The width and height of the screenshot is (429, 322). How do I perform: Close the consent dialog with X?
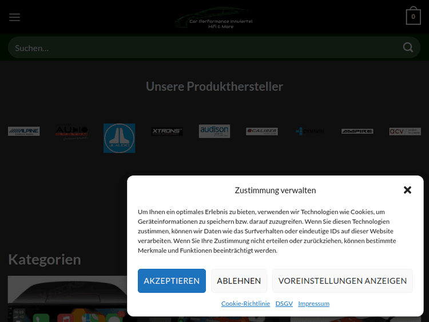coord(407,190)
